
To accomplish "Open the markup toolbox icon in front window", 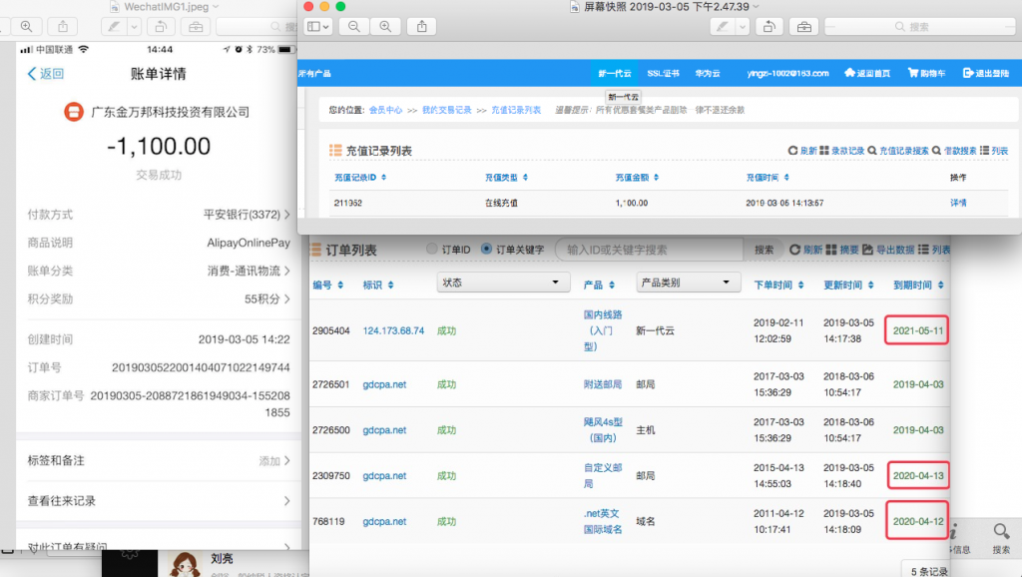I will 804,27.
